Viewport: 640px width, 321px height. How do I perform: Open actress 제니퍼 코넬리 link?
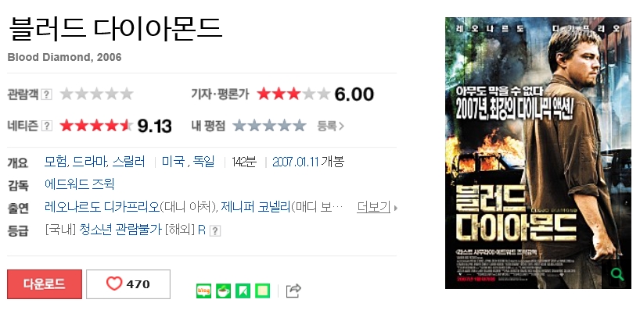pos(256,207)
